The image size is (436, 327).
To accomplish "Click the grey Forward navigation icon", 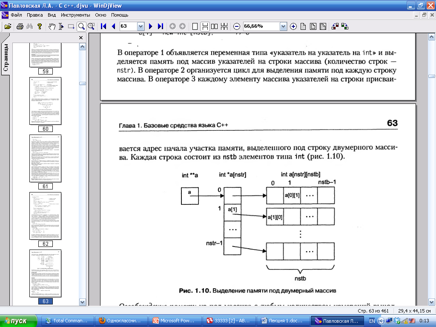I will click(x=182, y=26).
